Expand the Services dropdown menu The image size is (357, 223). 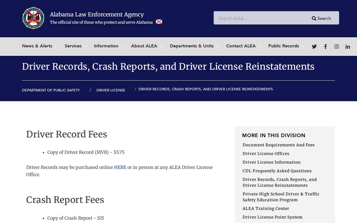tap(76, 46)
